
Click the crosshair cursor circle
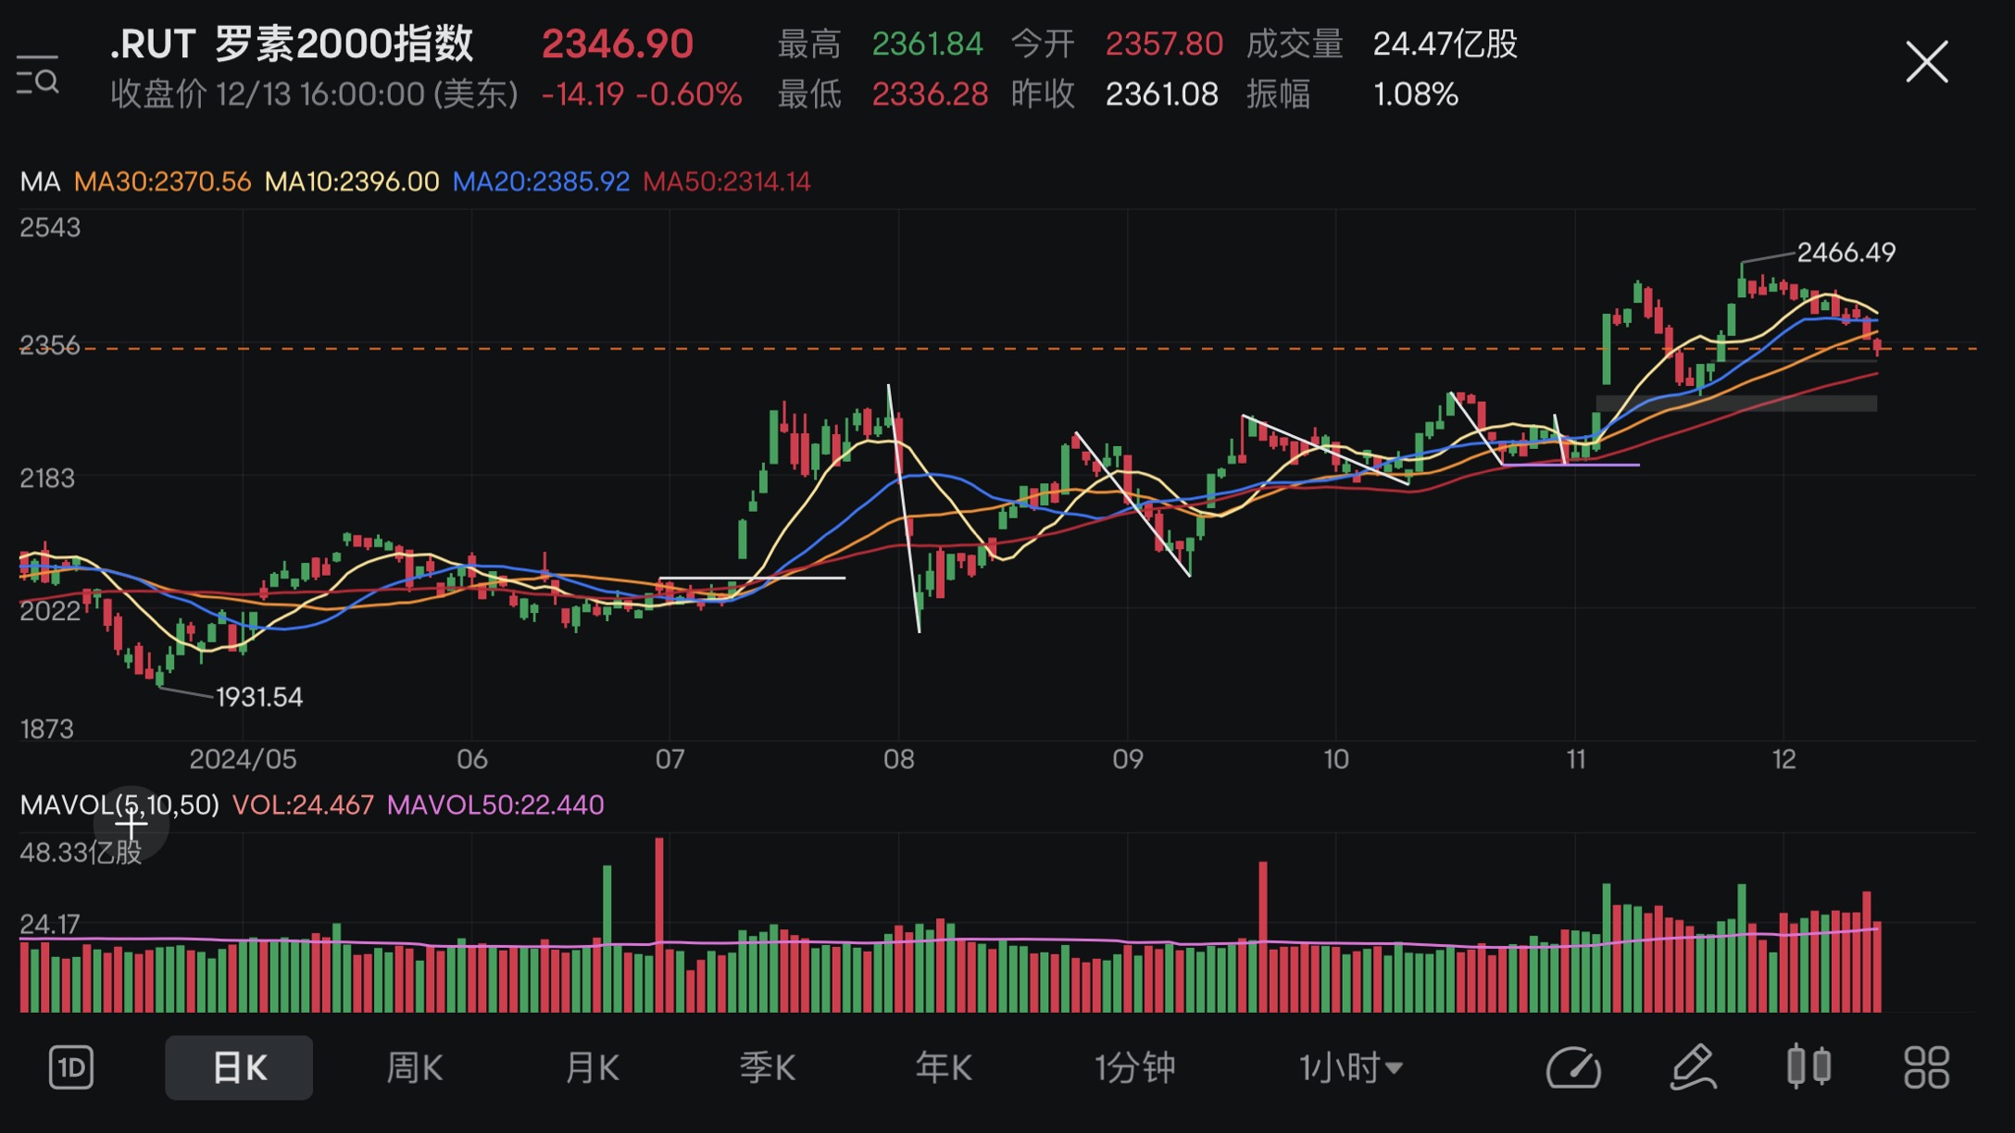131,822
